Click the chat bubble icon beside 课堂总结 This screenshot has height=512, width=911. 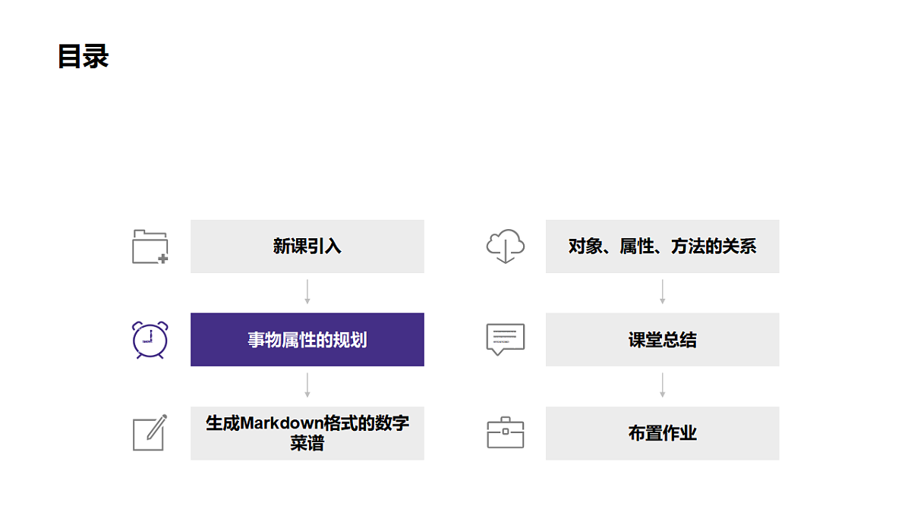pos(506,340)
